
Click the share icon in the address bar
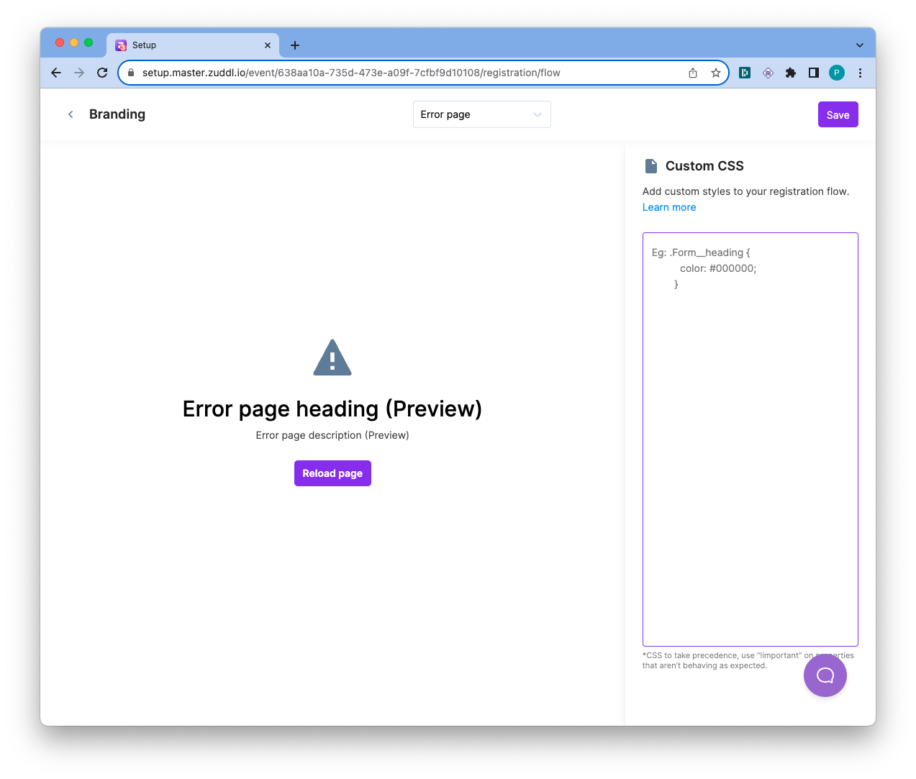point(692,73)
